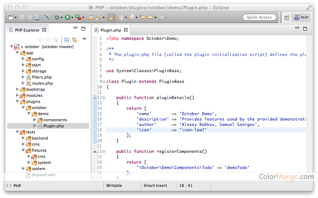Click the Writable status bar field
The height and width of the screenshot is (198, 318).
click(x=114, y=185)
